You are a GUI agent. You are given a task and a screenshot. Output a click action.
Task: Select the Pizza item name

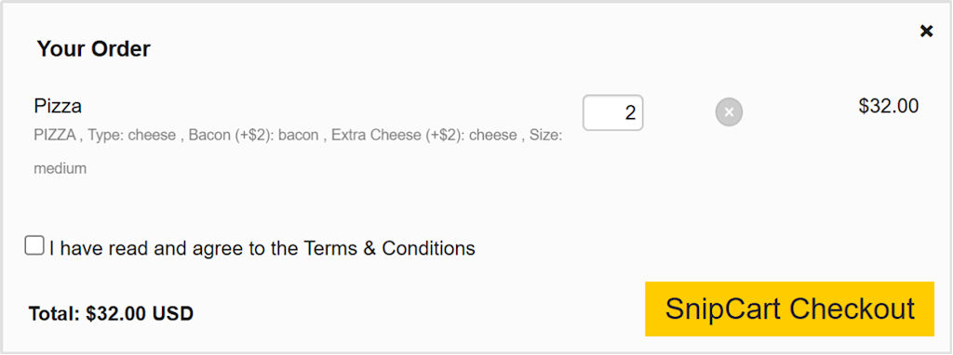[58, 106]
